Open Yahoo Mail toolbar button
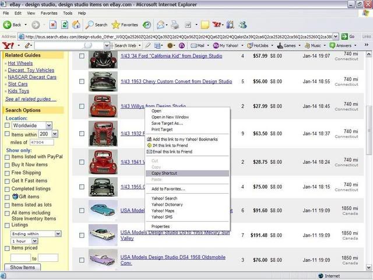 coord(198,45)
